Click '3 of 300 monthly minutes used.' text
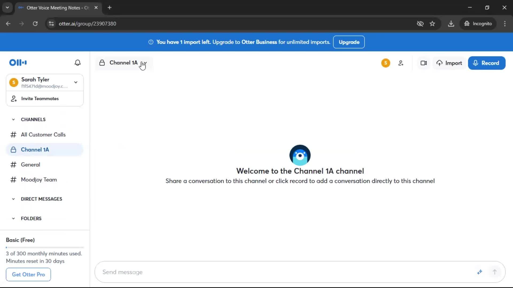This screenshot has height=288, width=513. [x=44, y=254]
